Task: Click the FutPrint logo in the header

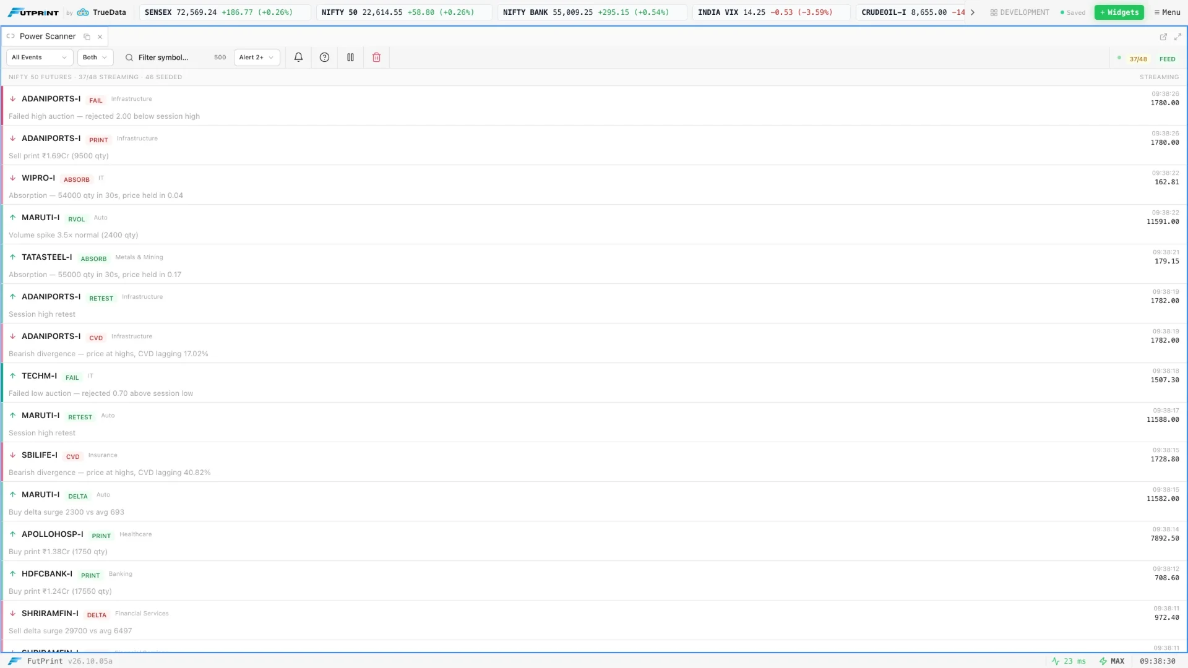Action: tap(33, 12)
